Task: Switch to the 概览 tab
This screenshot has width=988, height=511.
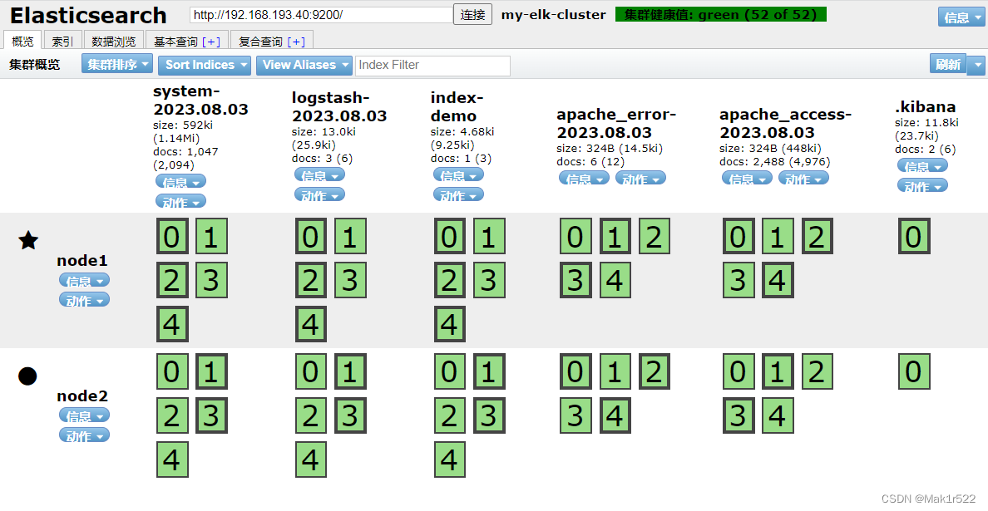Action: click(23, 41)
